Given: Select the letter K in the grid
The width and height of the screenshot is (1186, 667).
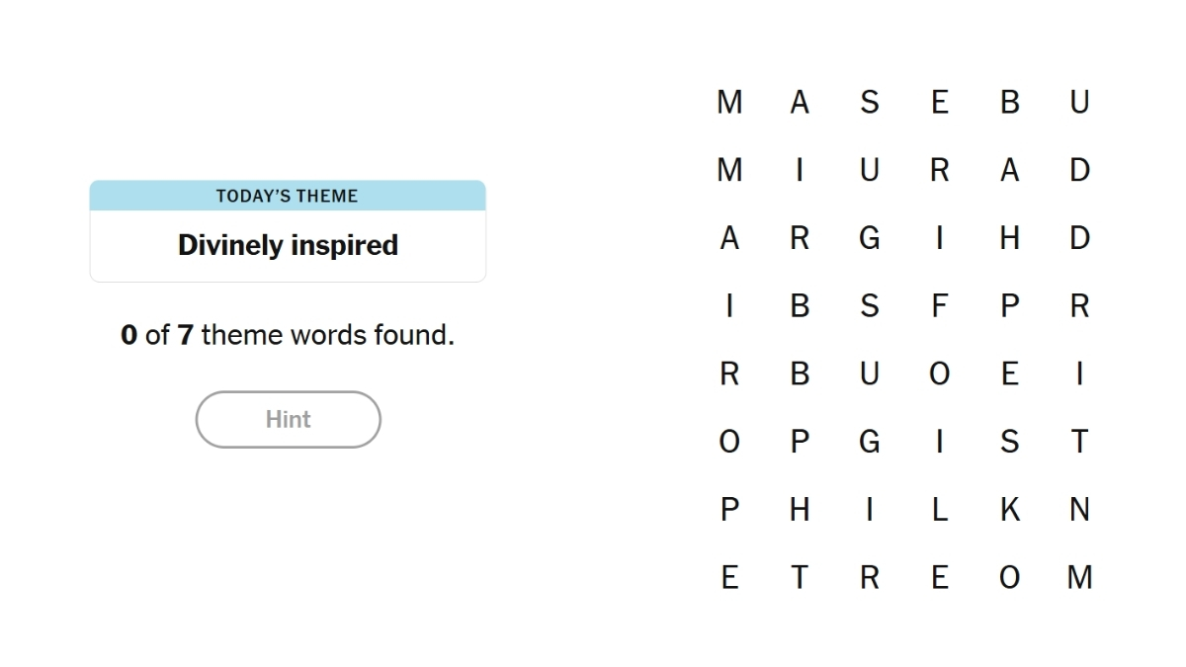Looking at the screenshot, I should [x=1009, y=510].
